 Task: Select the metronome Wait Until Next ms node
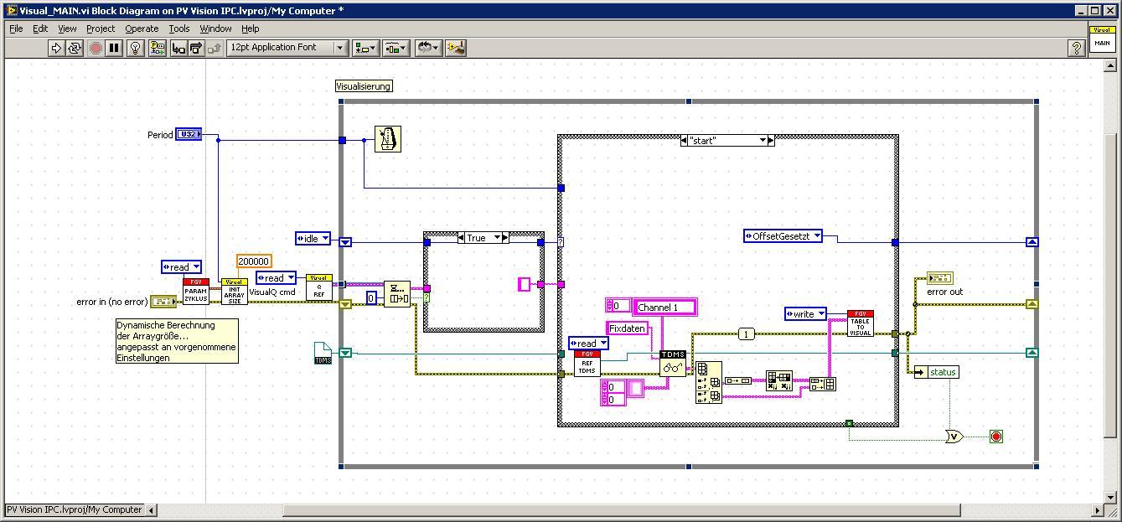pos(388,139)
